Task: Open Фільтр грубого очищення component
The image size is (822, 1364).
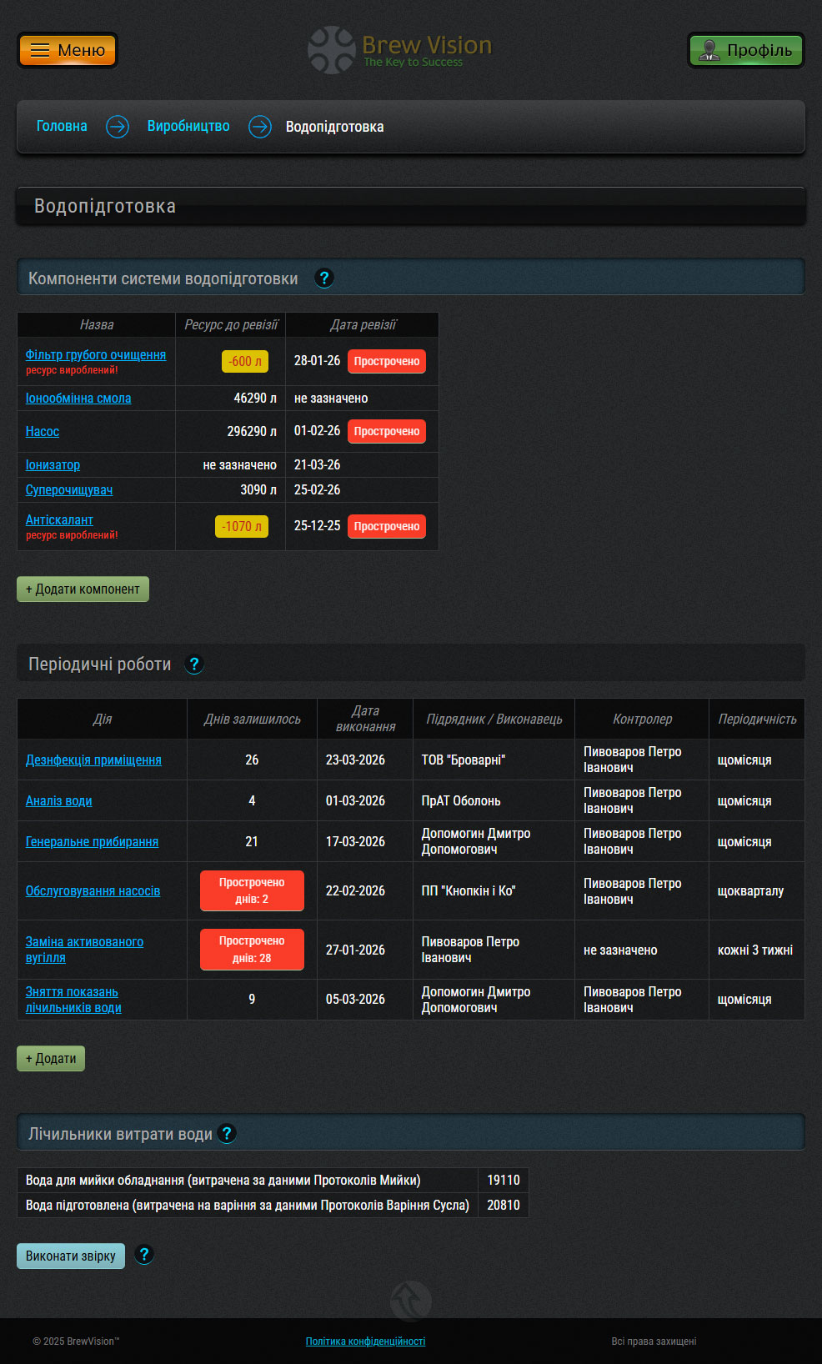Action: (x=96, y=355)
